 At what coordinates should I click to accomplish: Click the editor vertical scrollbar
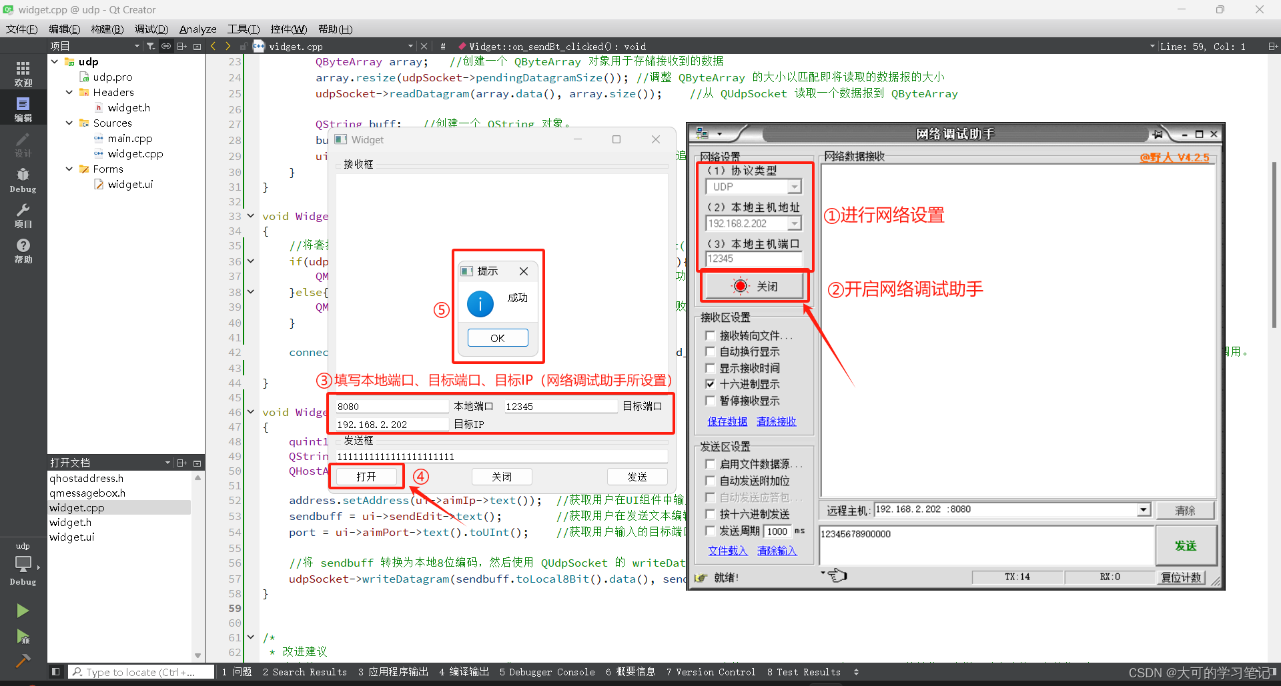[1274, 244]
